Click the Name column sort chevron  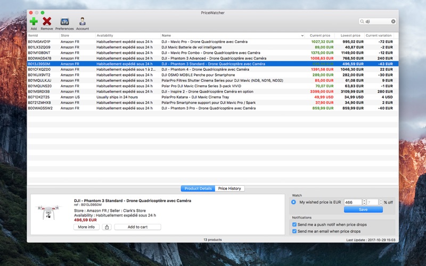point(302,36)
